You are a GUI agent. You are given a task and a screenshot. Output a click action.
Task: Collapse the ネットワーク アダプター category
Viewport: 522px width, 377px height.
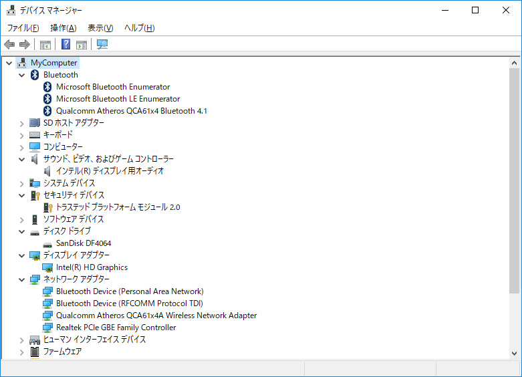(22, 280)
